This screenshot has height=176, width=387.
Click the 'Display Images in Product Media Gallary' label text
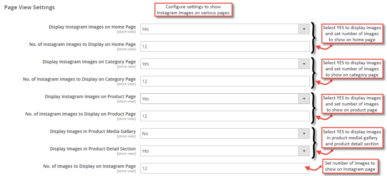pos(93,131)
